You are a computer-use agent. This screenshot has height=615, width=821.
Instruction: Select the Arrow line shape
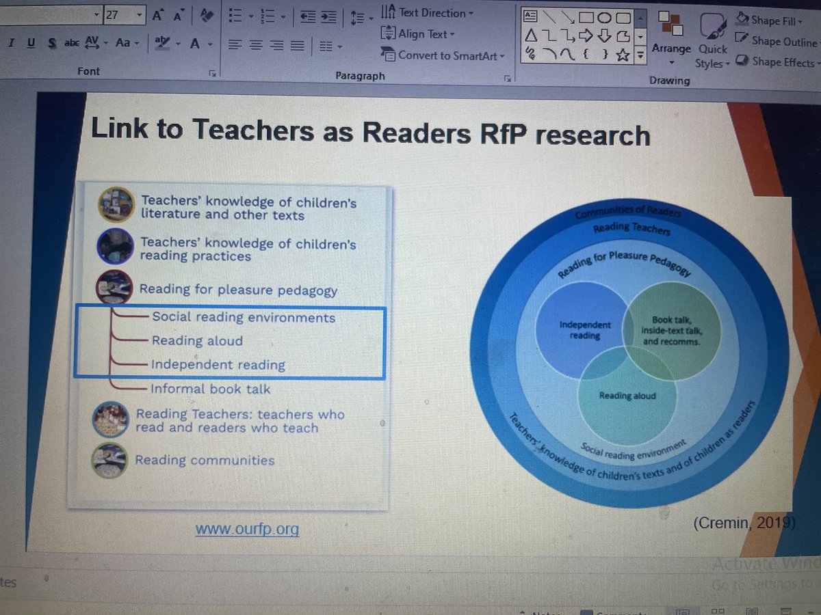click(568, 18)
